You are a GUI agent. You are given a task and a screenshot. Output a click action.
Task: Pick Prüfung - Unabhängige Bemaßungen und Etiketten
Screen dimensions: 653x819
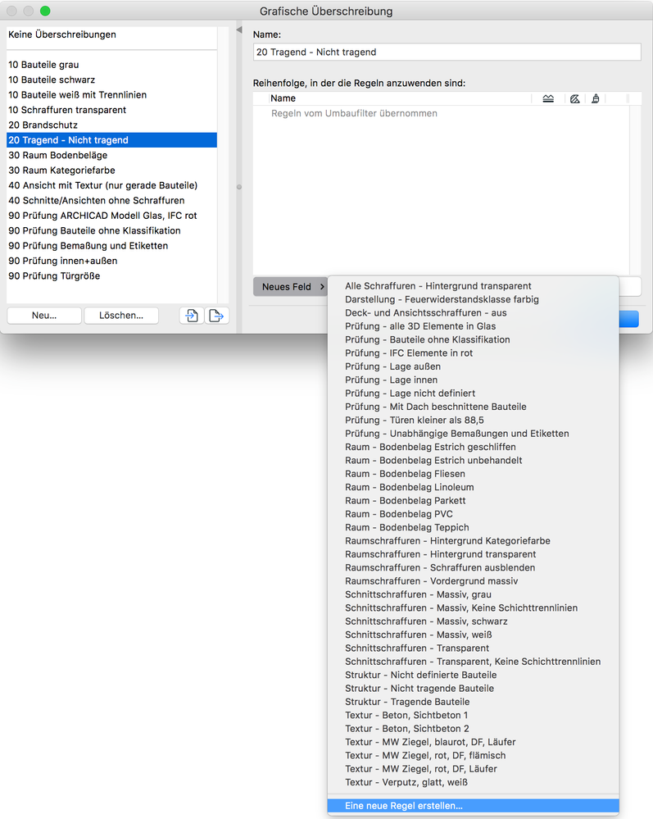(456, 434)
